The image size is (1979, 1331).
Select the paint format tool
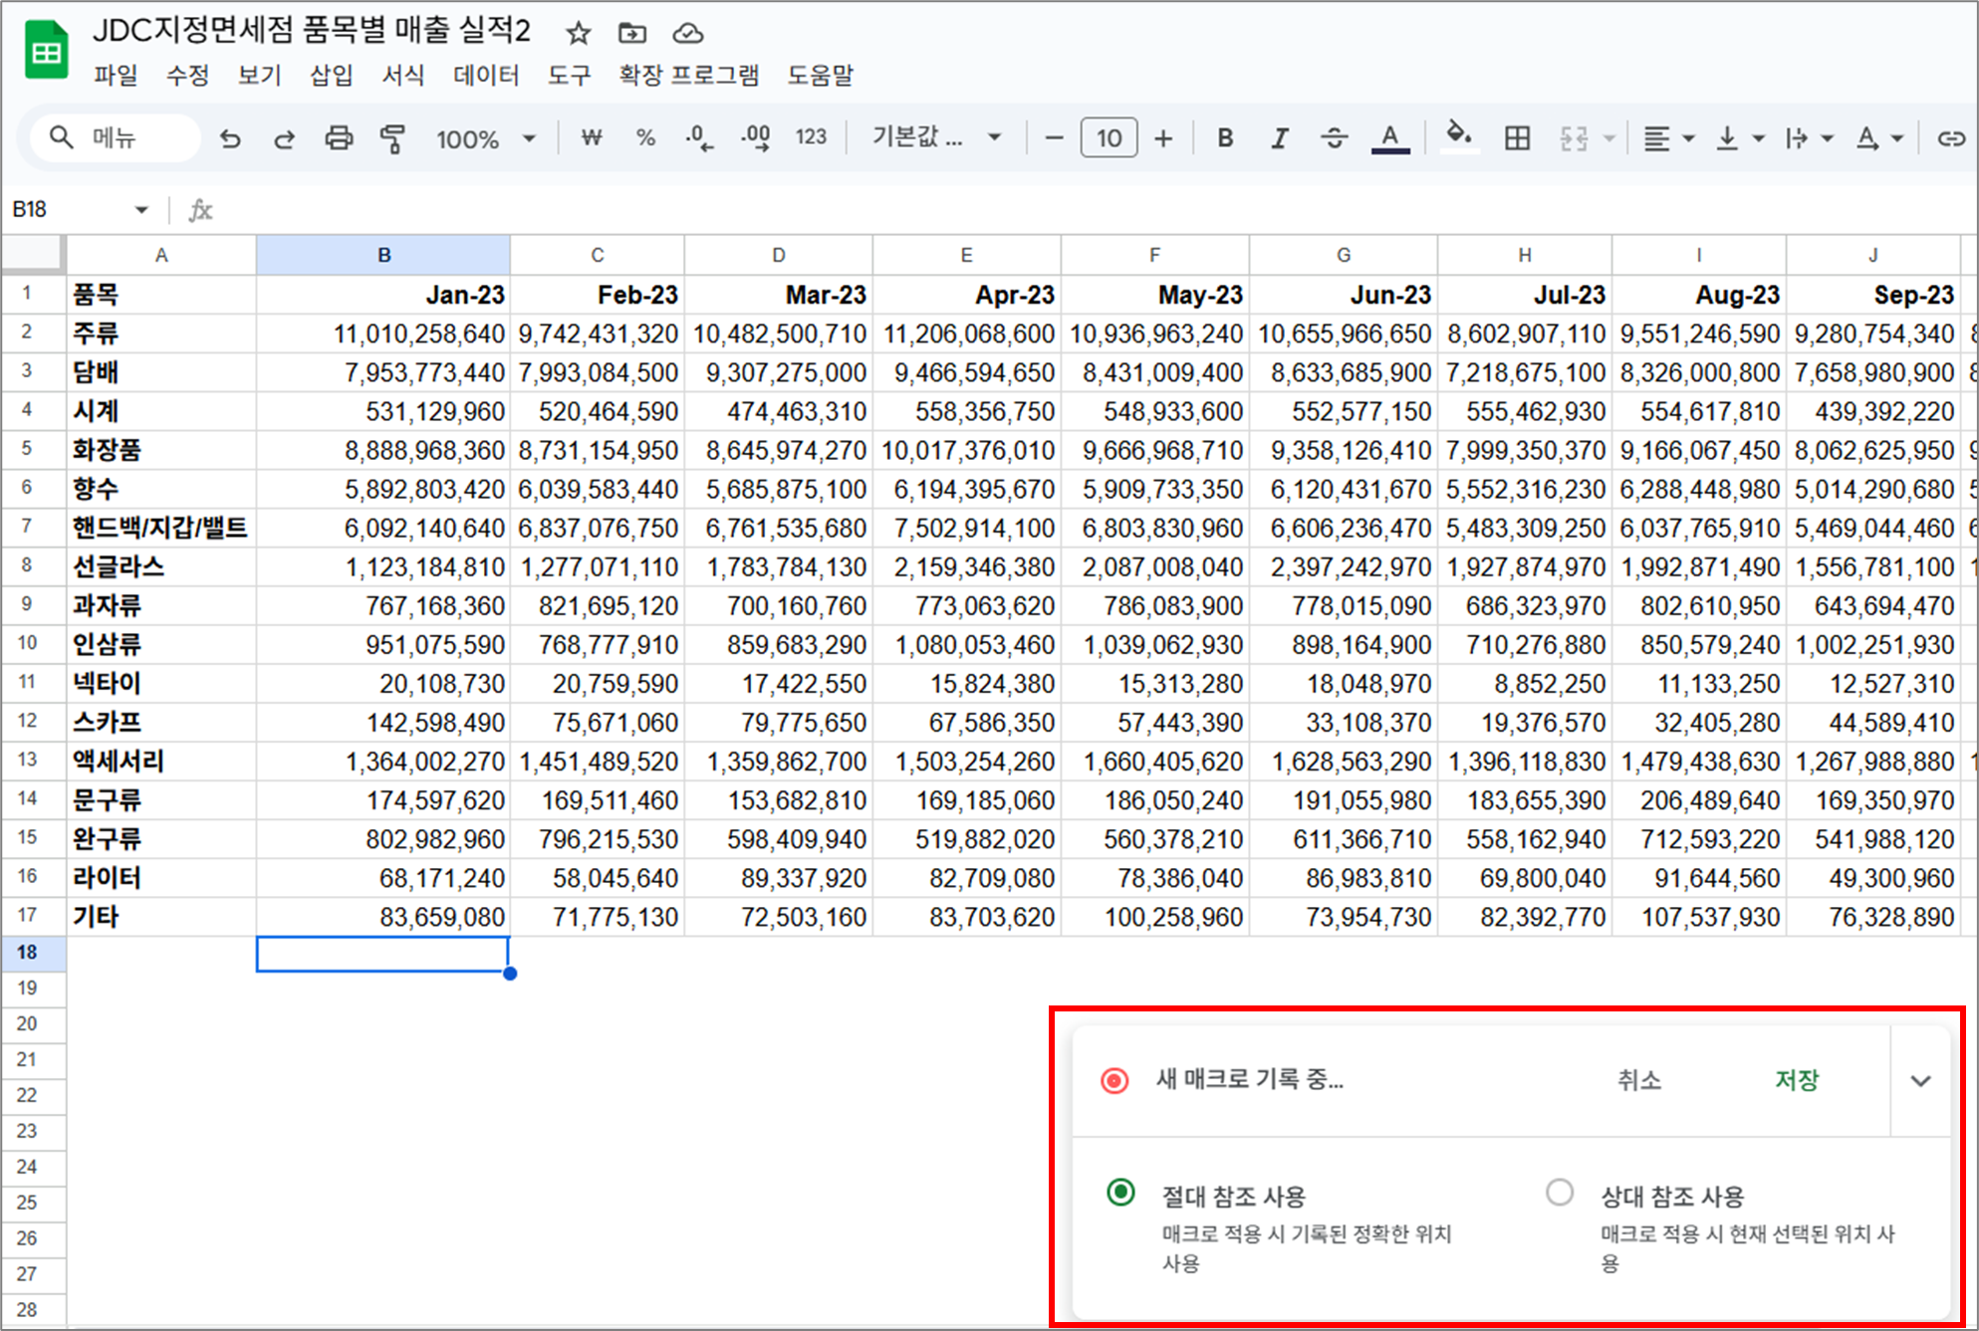pos(392,138)
